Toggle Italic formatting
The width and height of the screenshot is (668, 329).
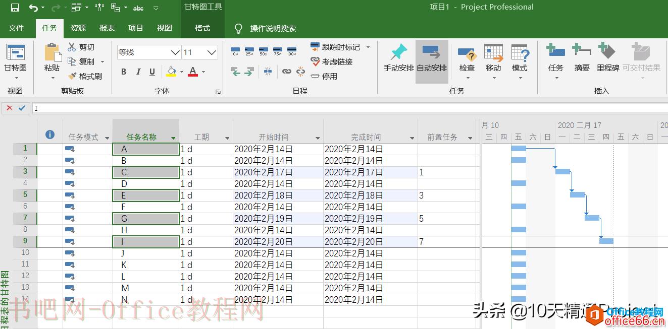138,72
